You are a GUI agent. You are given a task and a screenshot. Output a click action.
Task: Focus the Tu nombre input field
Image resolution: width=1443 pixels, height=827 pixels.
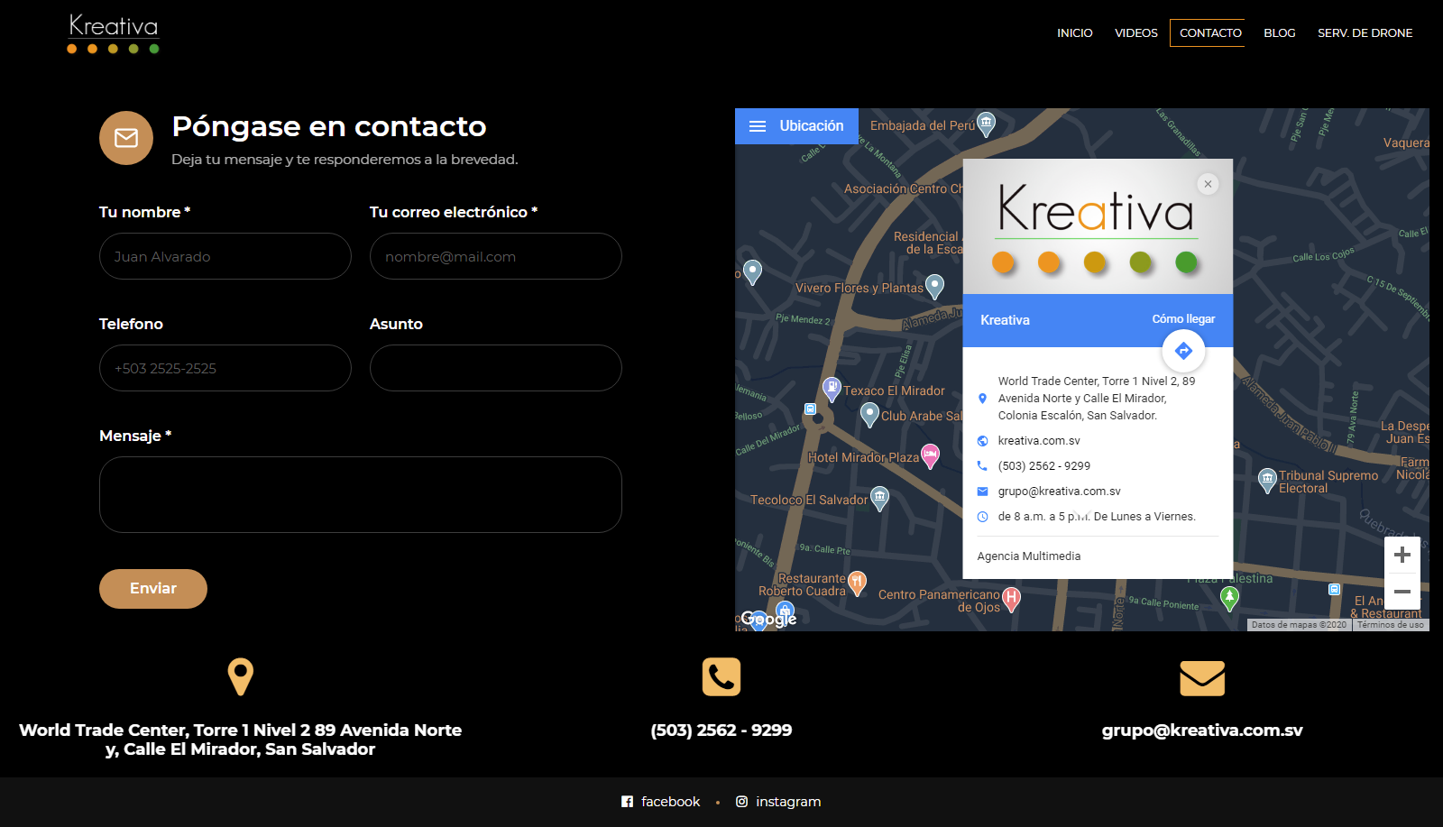(x=225, y=257)
